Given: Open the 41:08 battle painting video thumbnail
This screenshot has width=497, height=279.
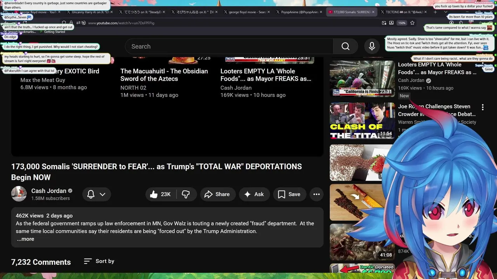Looking at the screenshot, I should (362, 242).
